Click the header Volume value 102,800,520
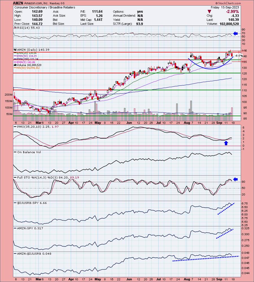Viewport: 254px width, 282px height. 229,24
